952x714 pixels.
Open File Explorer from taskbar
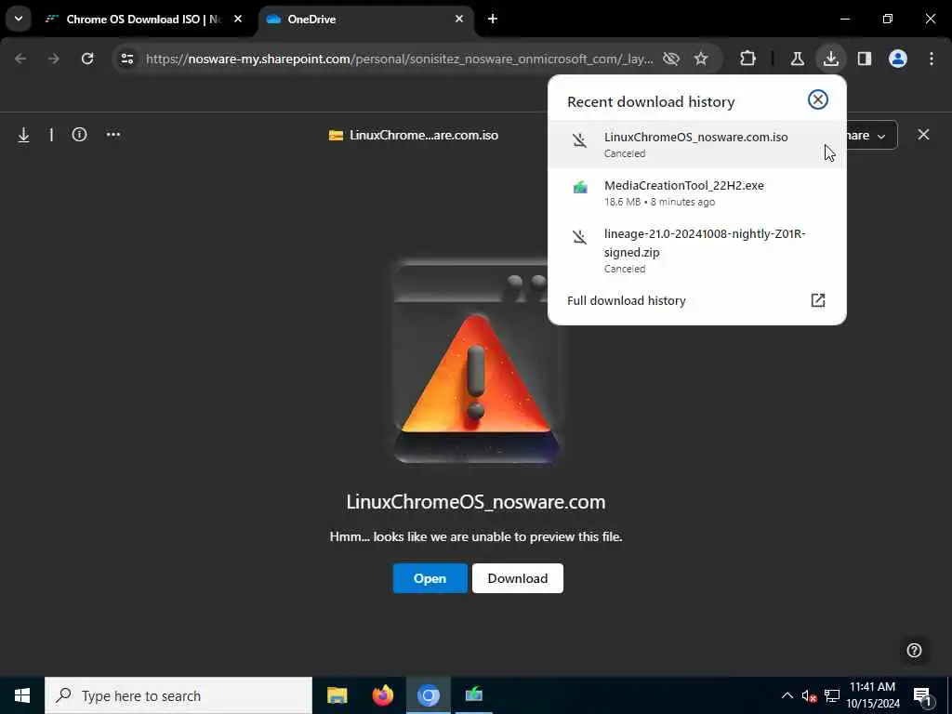pos(337,695)
